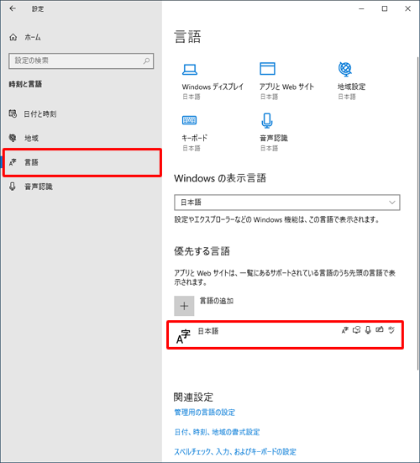The image size is (420, 463).
Task: Click speech recognition mic icon on 日本語 row
Action: tap(368, 330)
